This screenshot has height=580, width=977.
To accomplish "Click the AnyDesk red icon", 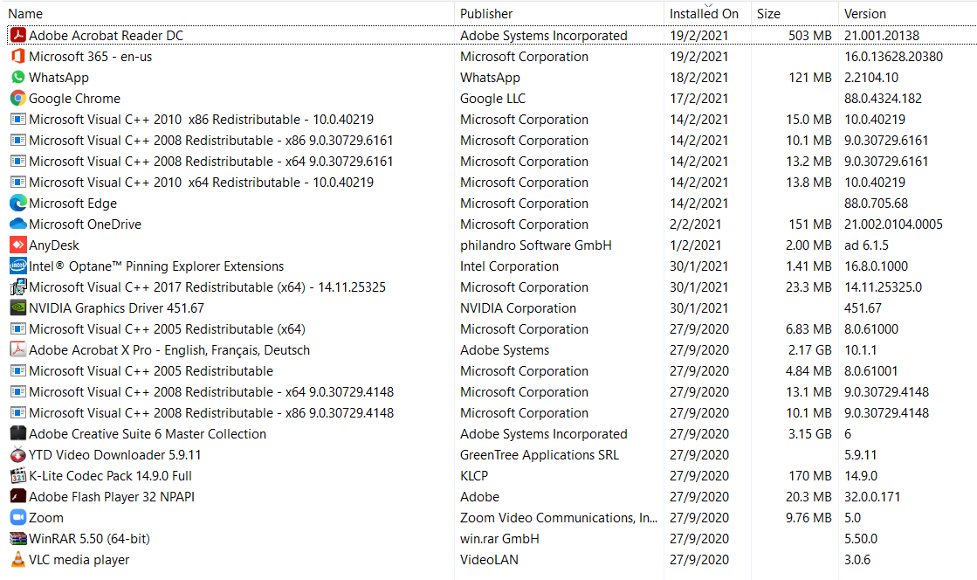I will (x=18, y=245).
